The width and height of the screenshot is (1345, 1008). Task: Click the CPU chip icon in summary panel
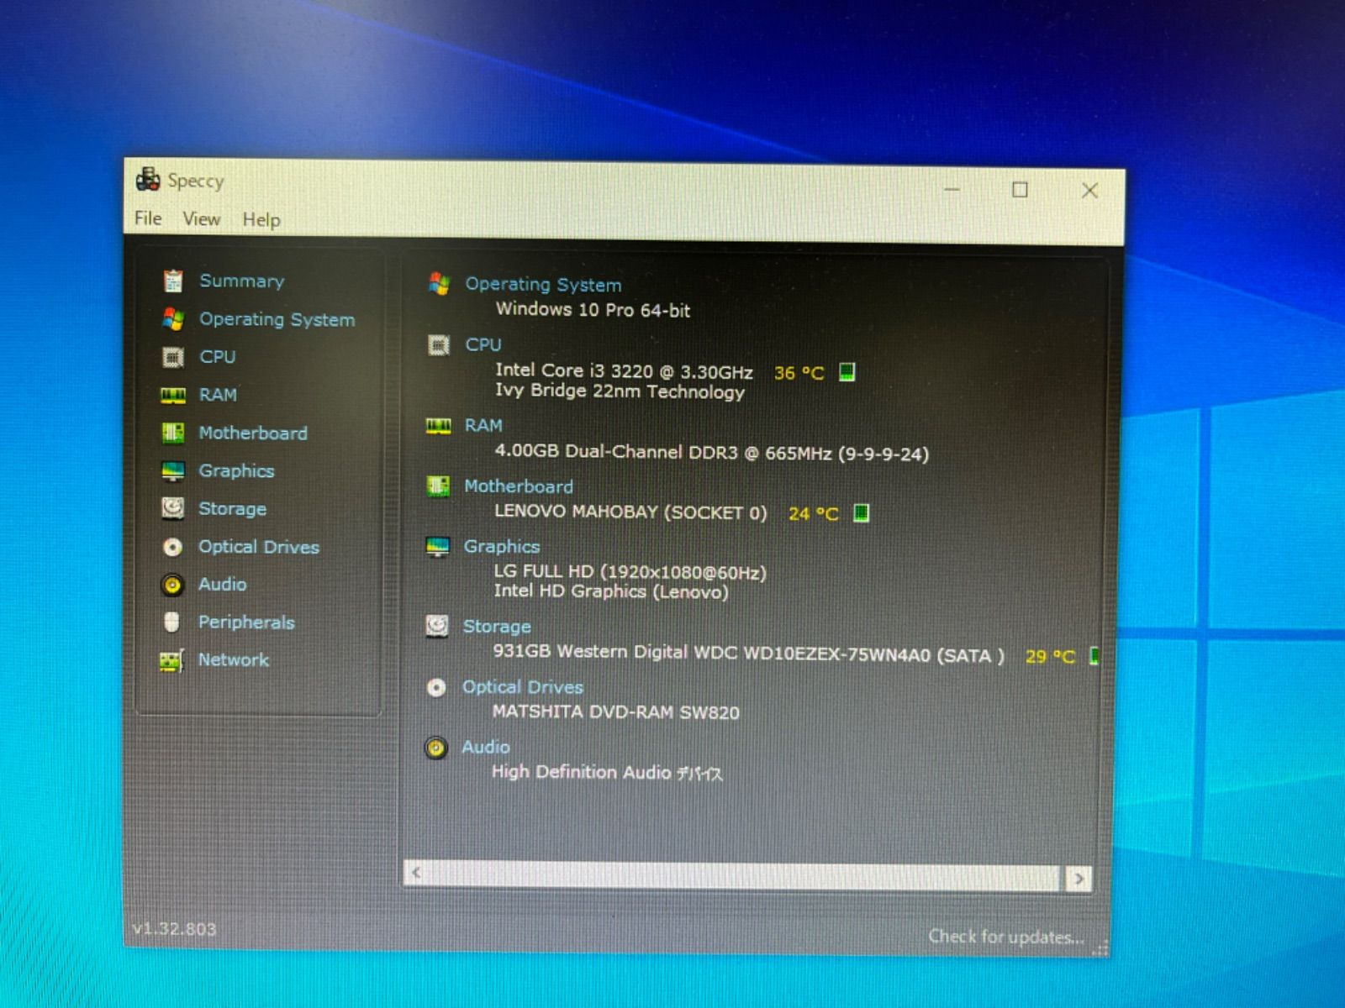439,345
